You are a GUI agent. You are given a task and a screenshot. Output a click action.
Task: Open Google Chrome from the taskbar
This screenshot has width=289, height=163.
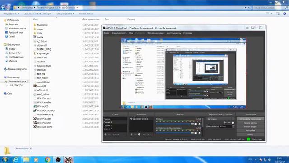coord(47,160)
